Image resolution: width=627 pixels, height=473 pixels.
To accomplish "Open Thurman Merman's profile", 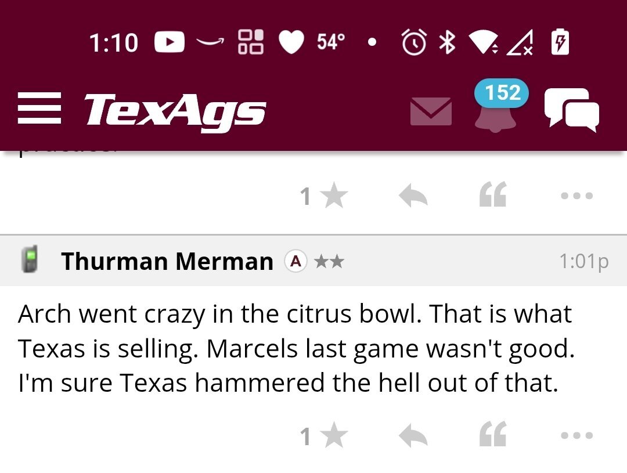I will 167,261.
